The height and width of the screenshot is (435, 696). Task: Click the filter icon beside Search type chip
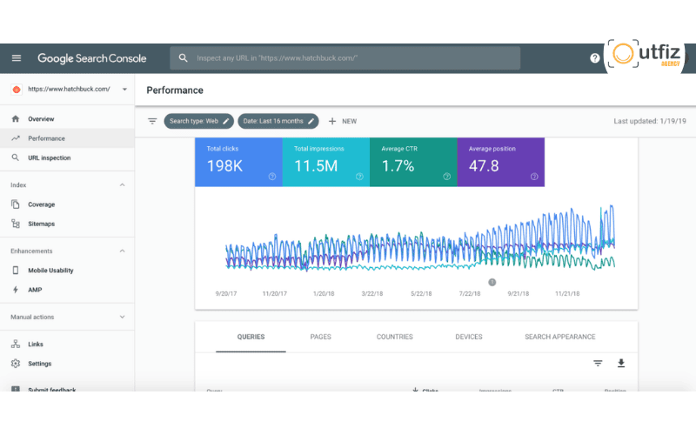[x=152, y=121]
